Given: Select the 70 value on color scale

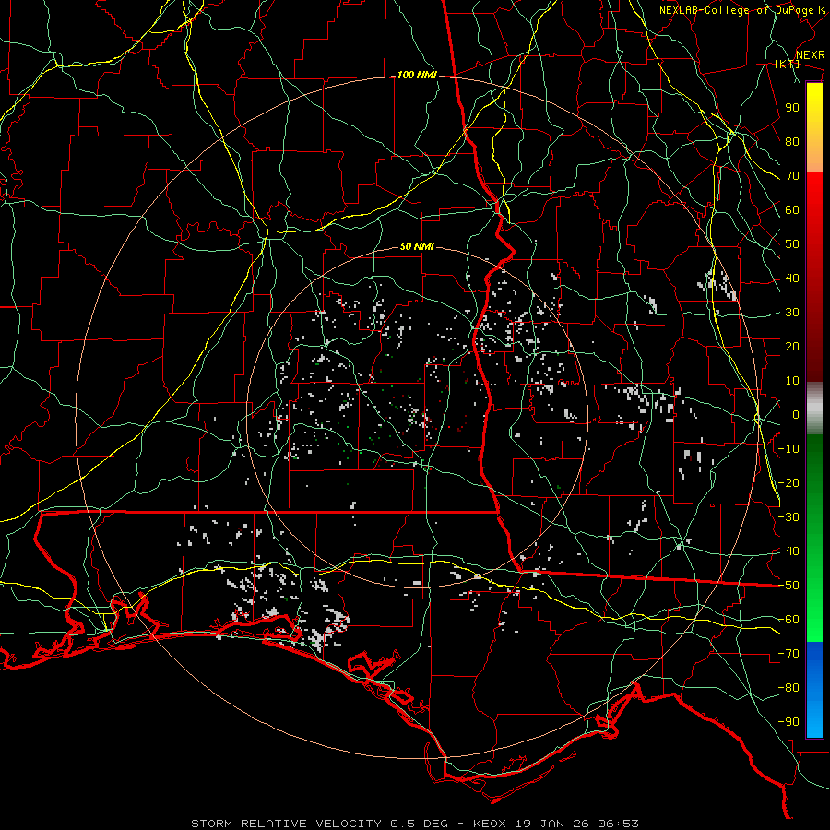Looking at the screenshot, I should [x=792, y=176].
